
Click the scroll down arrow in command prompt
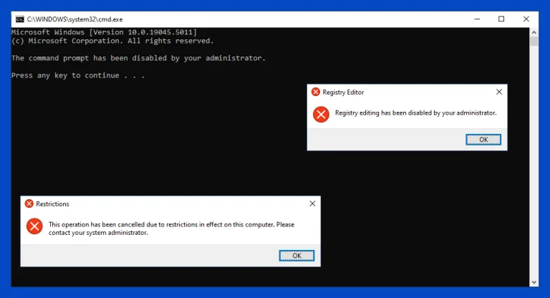tap(534, 282)
